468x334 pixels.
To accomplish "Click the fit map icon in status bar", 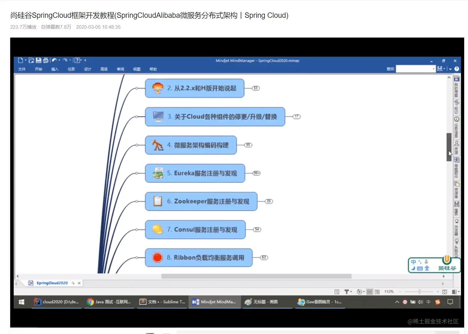I will tap(444, 292).
